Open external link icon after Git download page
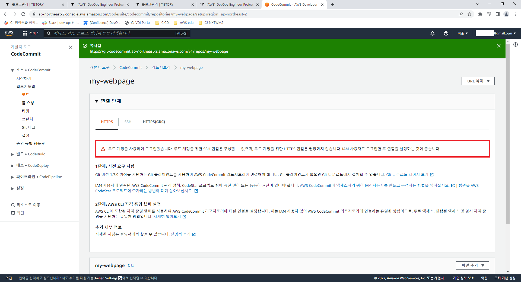This screenshot has width=521, height=282. [432, 175]
